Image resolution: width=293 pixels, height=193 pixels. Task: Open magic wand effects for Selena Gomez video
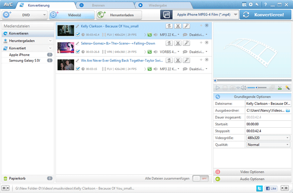[x=187, y=43]
